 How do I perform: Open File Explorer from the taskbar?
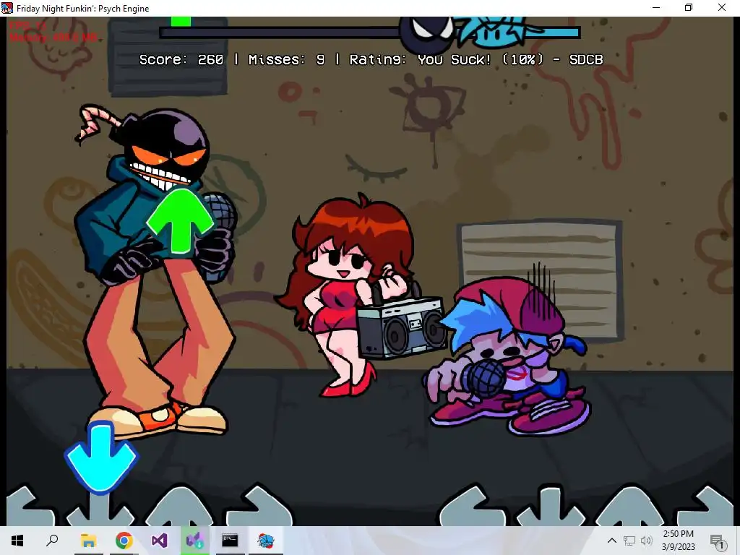pyautogui.click(x=88, y=541)
